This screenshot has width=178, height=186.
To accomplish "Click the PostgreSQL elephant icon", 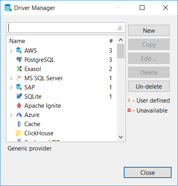I will (x=19, y=59).
